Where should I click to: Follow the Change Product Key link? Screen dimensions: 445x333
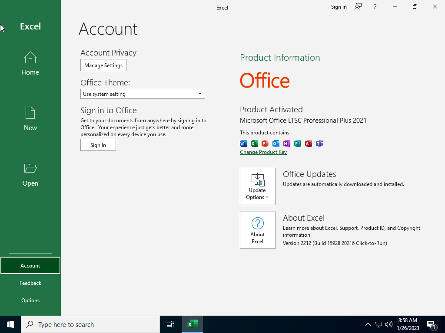[x=263, y=152]
